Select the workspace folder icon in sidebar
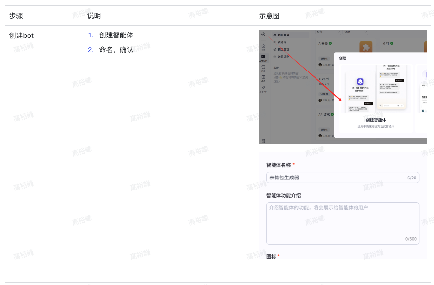The width and height of the screenshot is (434, 285). [x=263, y=56]
